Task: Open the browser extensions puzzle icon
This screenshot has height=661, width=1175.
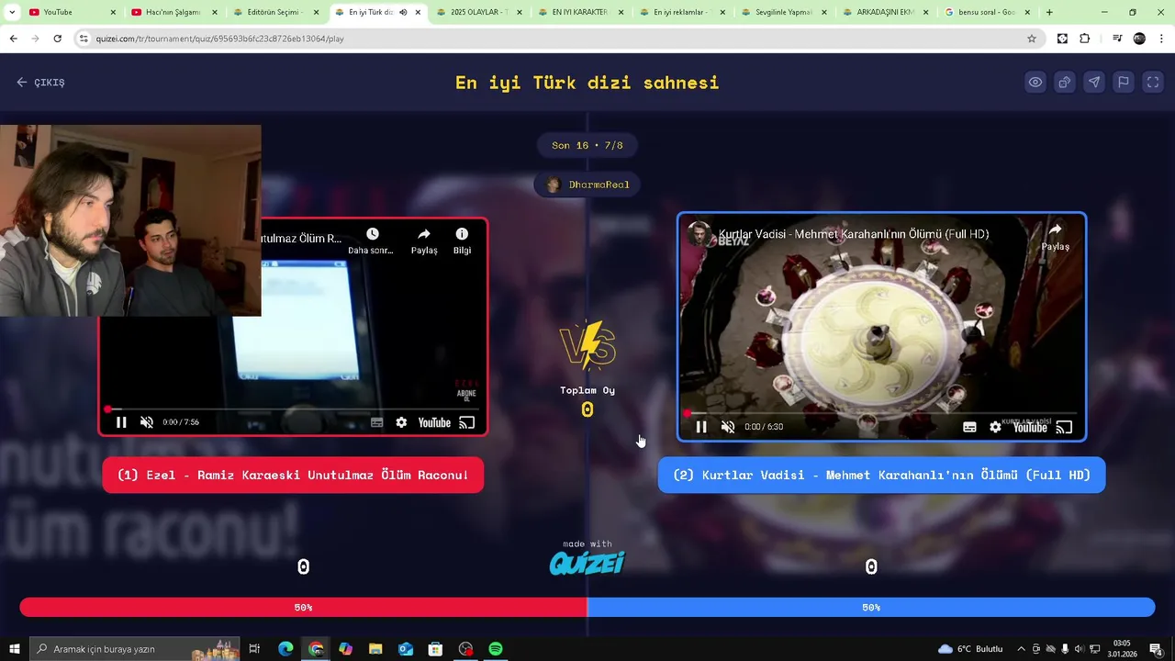Action: coord(1084,39)
